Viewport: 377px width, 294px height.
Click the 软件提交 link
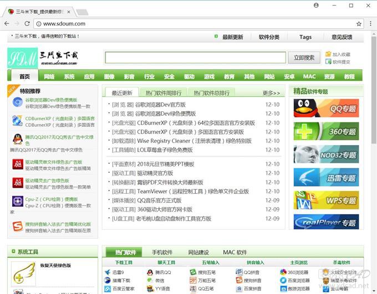click(x=341, y=61)
